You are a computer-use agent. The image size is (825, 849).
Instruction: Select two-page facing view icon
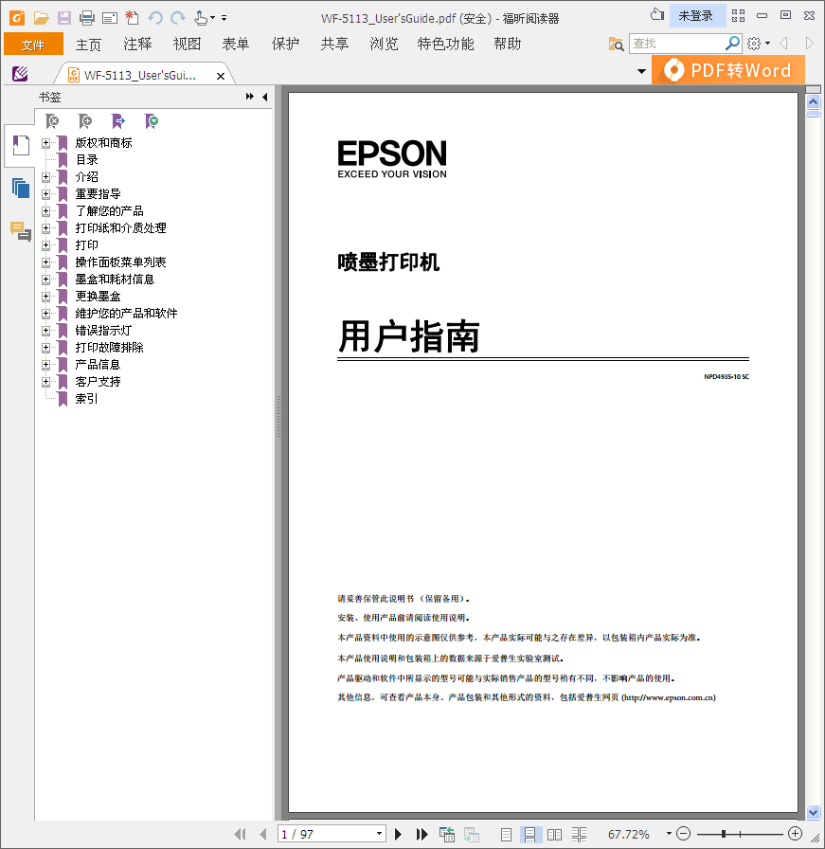554,835
